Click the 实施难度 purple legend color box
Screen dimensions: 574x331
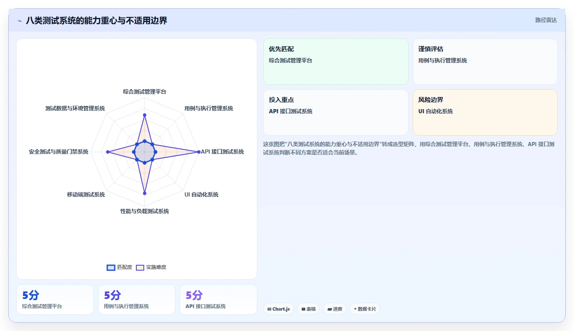coord(140,267)
